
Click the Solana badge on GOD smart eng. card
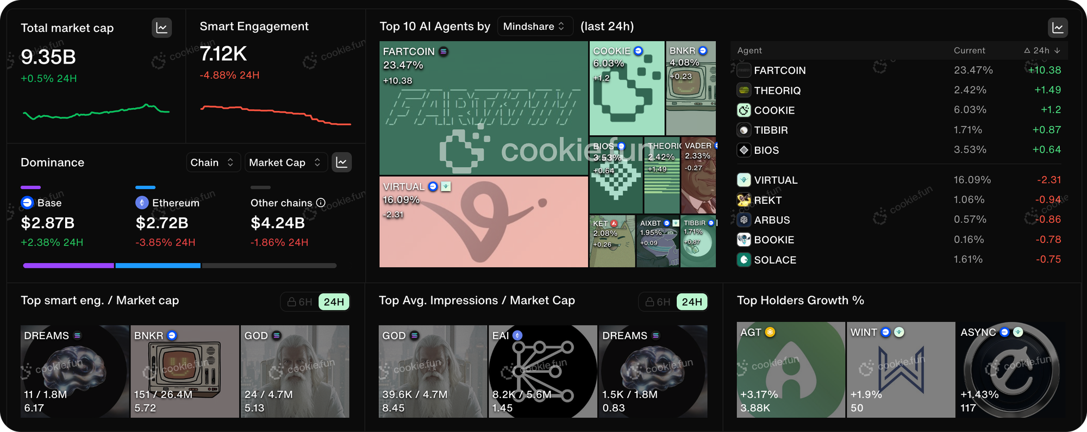277,335
